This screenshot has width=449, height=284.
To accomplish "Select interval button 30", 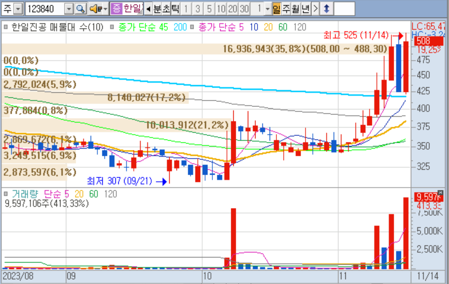I will [244, 9].
